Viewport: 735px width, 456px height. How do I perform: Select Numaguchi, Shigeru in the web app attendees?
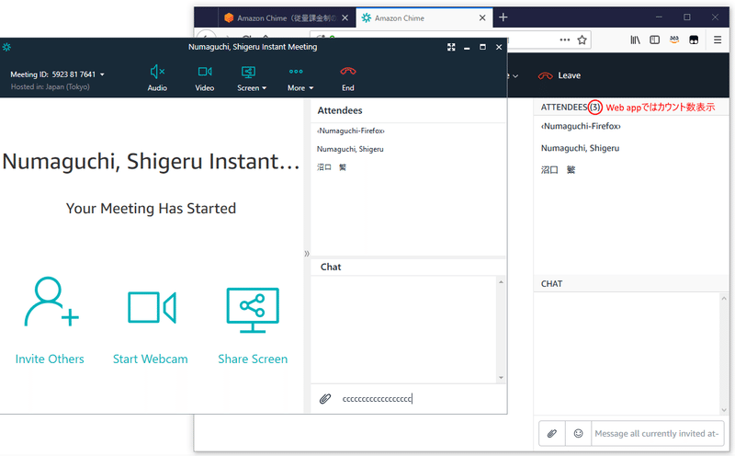click(x=581, y=148)
